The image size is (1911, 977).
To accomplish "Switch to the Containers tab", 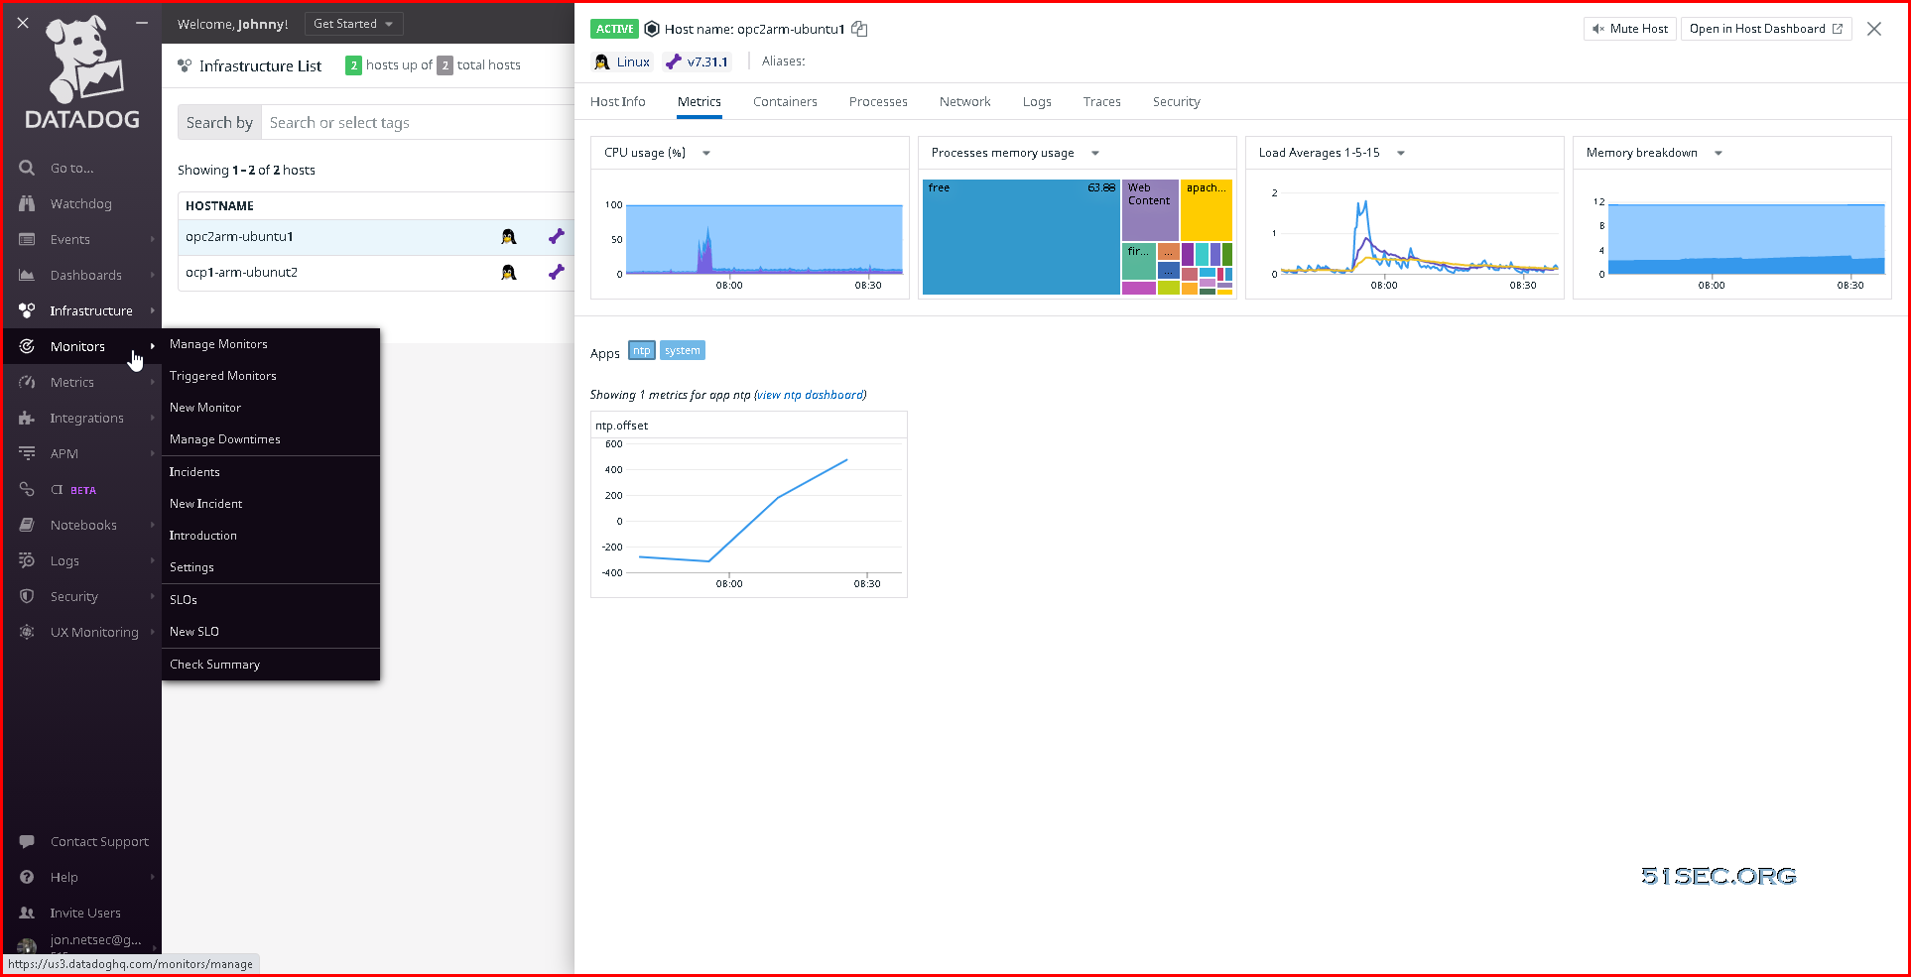I will click(785, 102).
